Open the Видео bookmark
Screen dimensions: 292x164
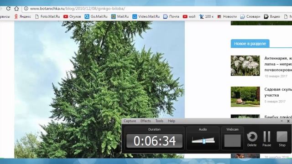[272, 16]
